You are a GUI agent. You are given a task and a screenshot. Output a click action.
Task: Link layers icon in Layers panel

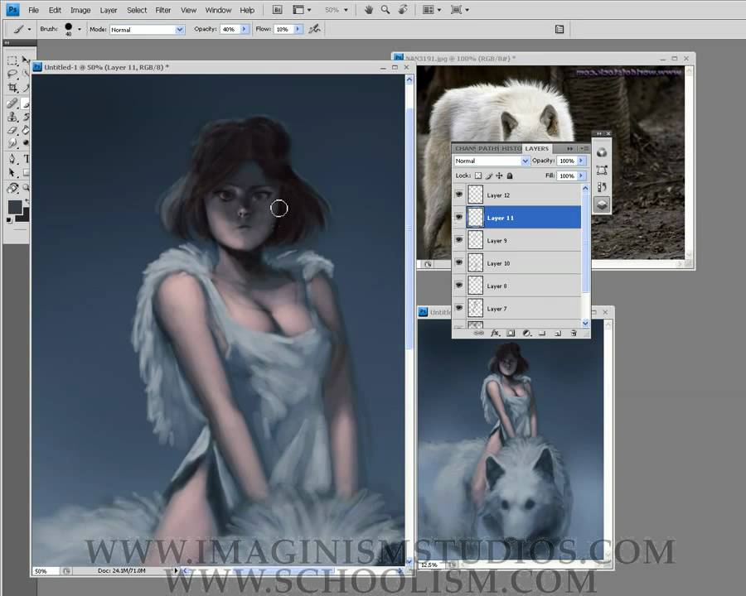pyautogui.click(x=479, y=333)
